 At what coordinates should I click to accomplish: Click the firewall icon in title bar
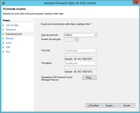pyautogui.click(x=4, y=3)
